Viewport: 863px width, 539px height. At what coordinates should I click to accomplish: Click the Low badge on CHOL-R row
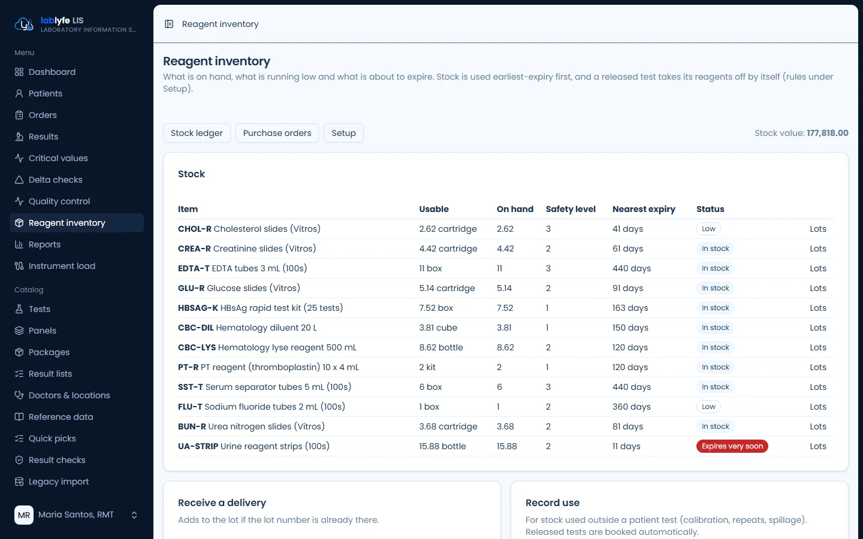708,229
